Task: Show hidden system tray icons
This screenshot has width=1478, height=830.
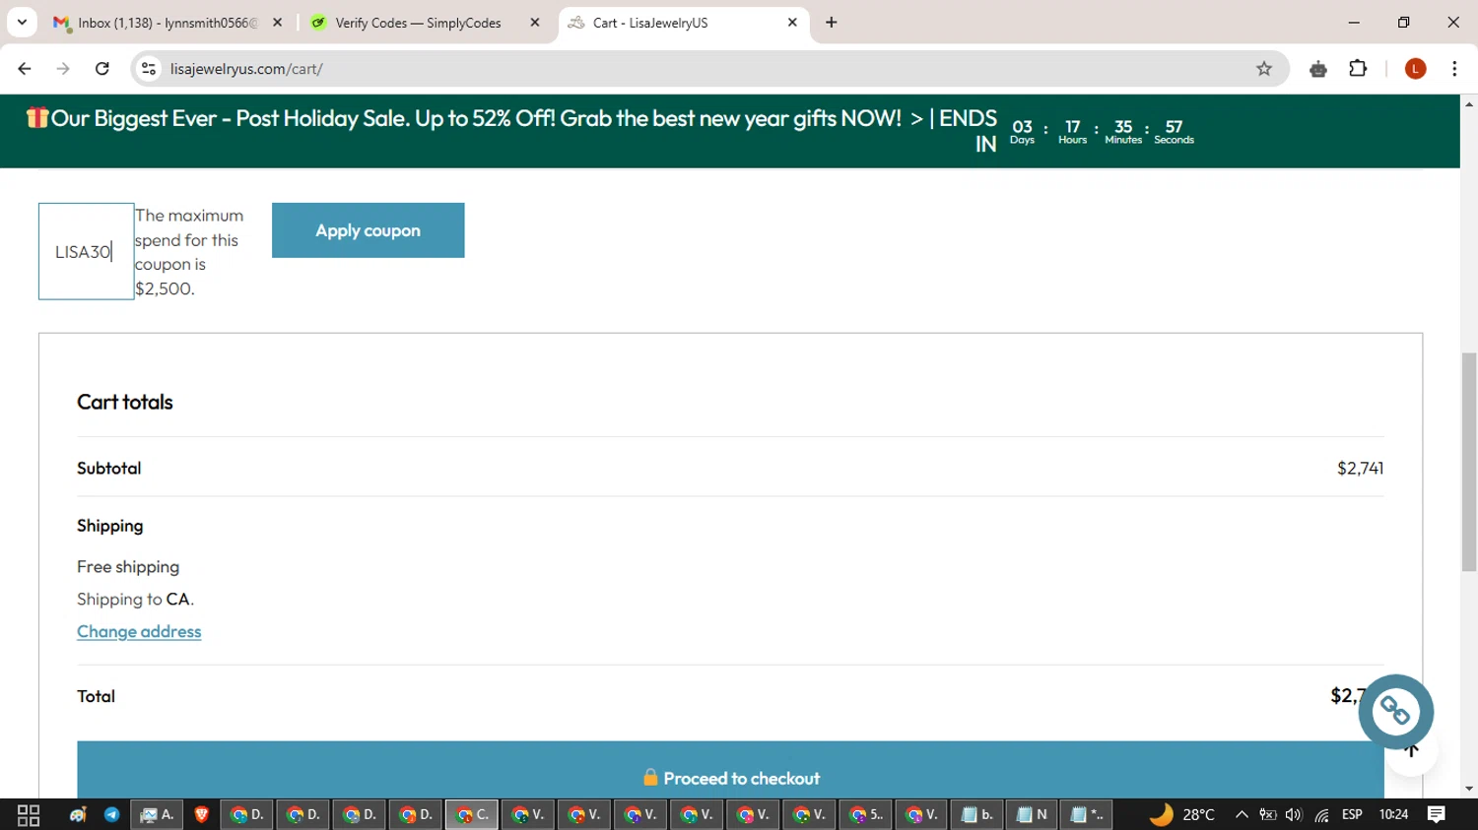Action: pyautogui.click(x=1242, y=815)
